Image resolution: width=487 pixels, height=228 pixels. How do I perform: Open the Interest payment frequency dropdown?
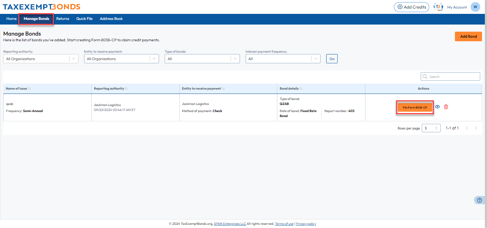click(283, 59)
